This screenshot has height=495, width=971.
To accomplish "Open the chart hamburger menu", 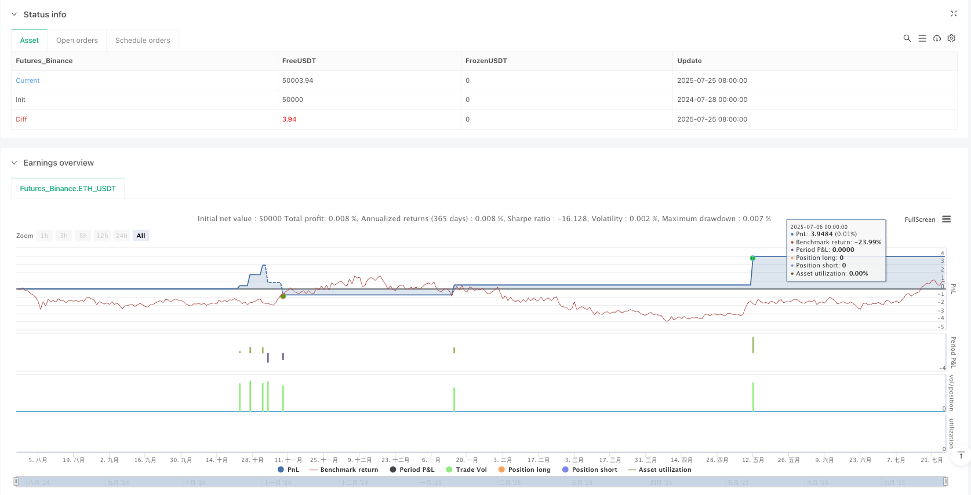I will point(947,219).
